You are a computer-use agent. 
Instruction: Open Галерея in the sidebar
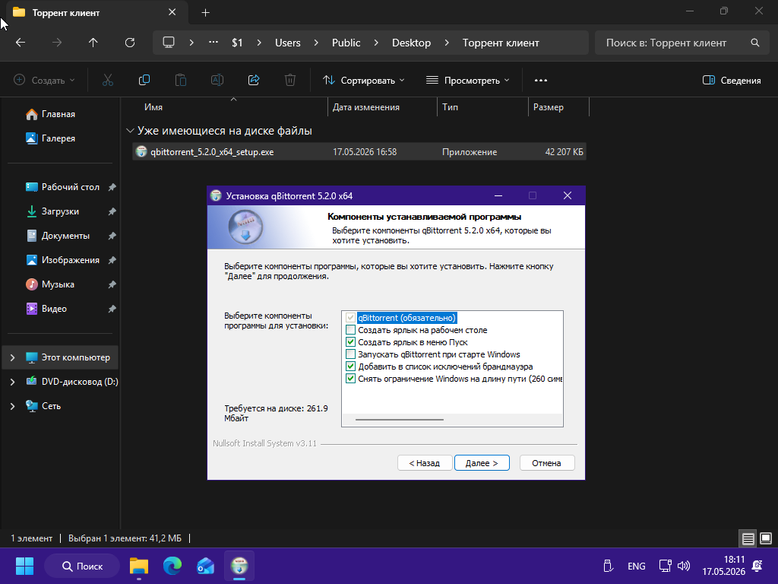pos(58,138)
